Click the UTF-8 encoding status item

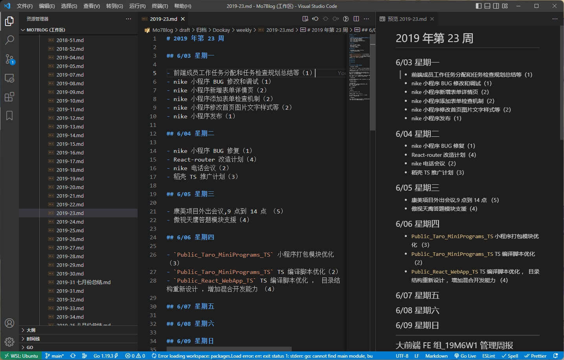point(402,356)
